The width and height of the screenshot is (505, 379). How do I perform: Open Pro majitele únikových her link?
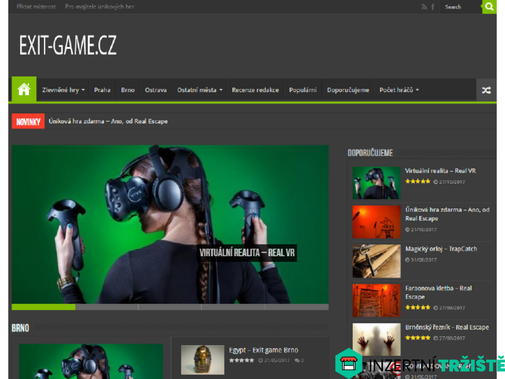pos(100,7)
